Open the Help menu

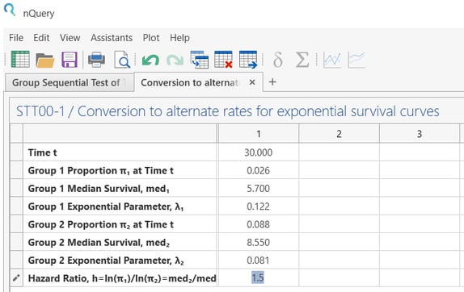(x=179, y=38)
